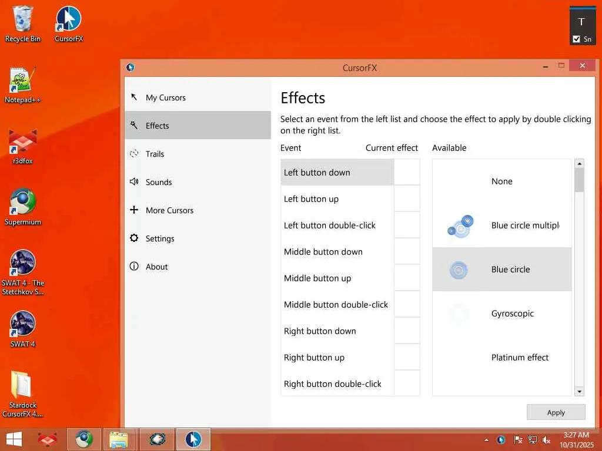The image size is (602, 451).
Task: Choose Platinum effect in the Available list
Action: coord(502,358)
